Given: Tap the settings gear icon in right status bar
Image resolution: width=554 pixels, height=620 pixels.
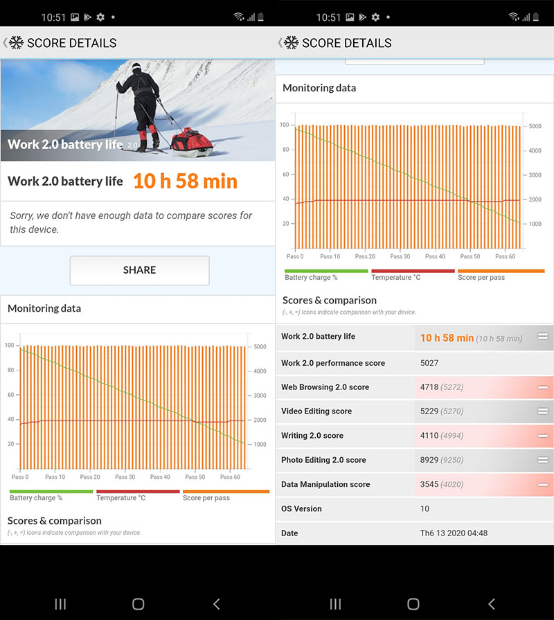Looking at the screenshot, I should [375, 17].
